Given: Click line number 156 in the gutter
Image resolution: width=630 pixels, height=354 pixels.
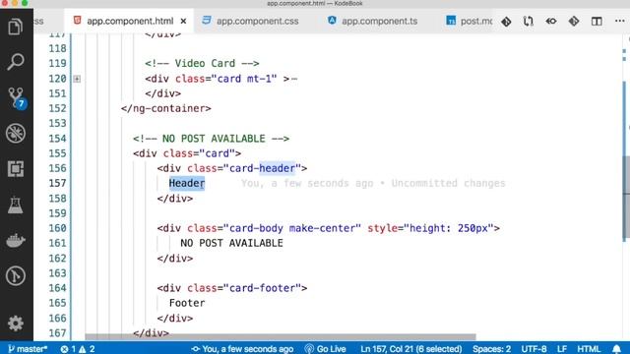Looking at the screenshot, I should [x=57, y=168].
